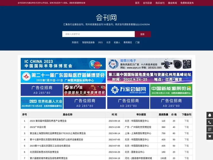The height and width of the screenshot is (160, 213).
Task: Click venue 北京 - 国家会议中心
Action: 135,152
